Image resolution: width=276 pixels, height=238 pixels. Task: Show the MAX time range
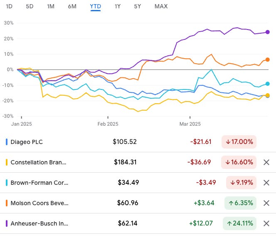[x=161, y=7]
